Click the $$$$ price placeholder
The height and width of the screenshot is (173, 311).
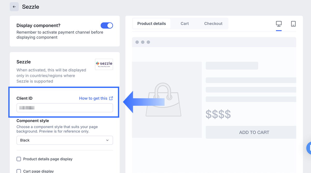click(x=218, y=114)
